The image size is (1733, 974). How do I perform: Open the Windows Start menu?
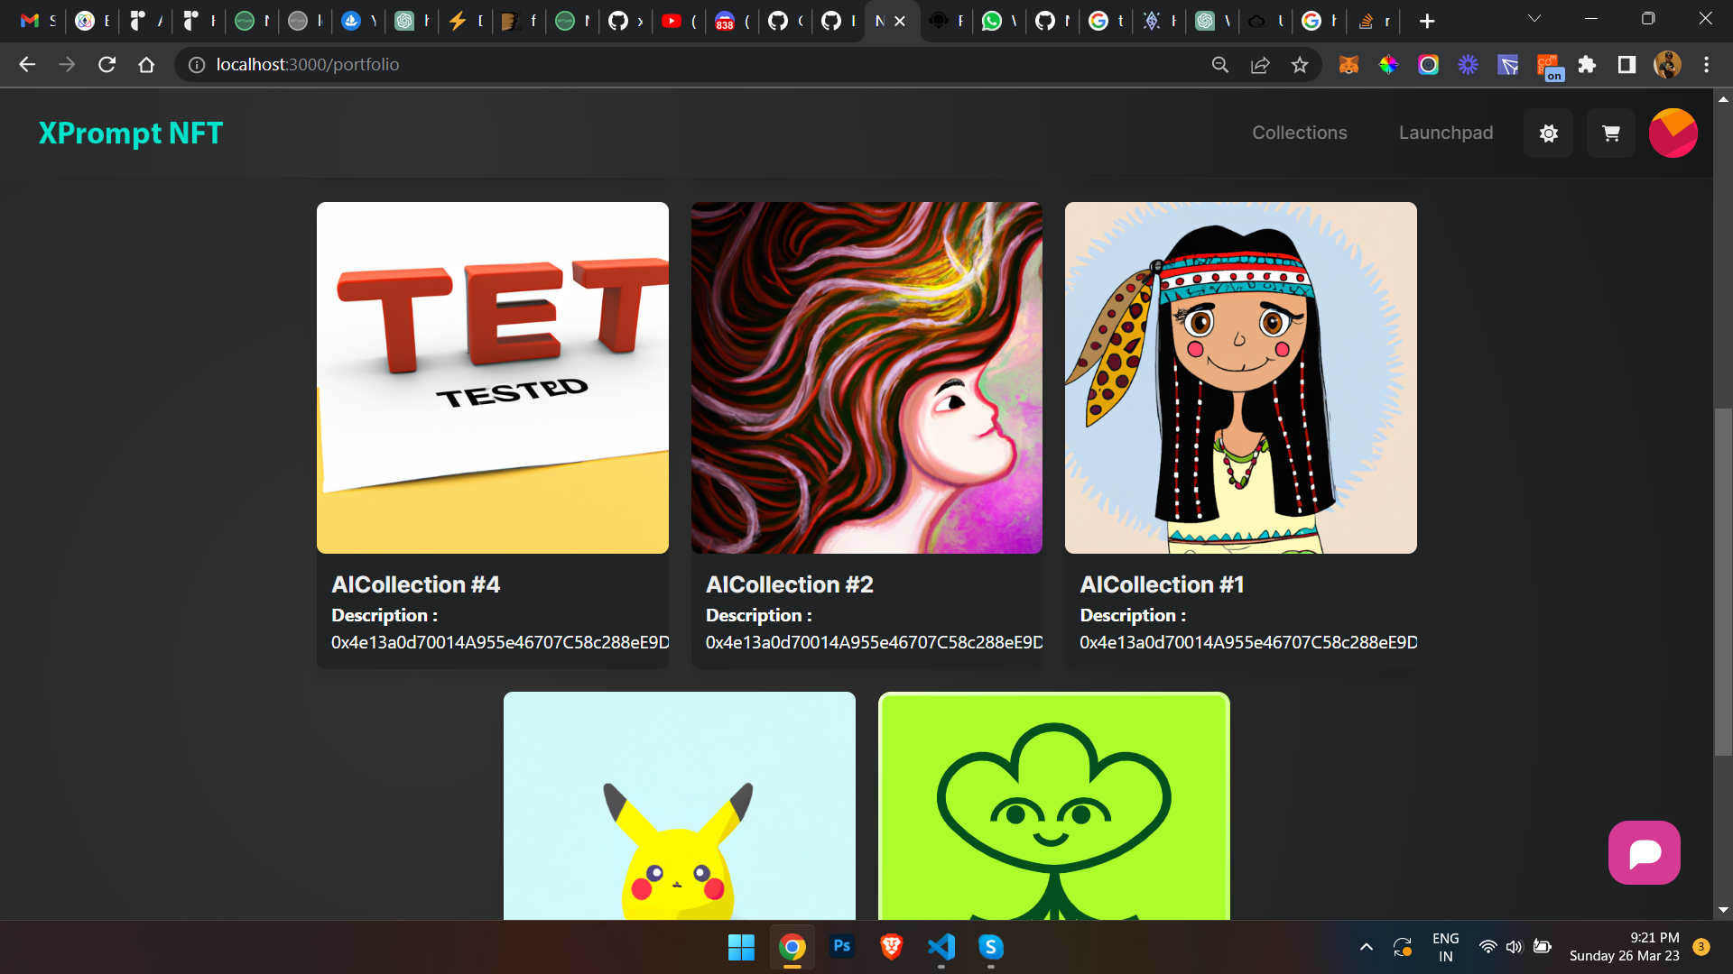(741, 947)
